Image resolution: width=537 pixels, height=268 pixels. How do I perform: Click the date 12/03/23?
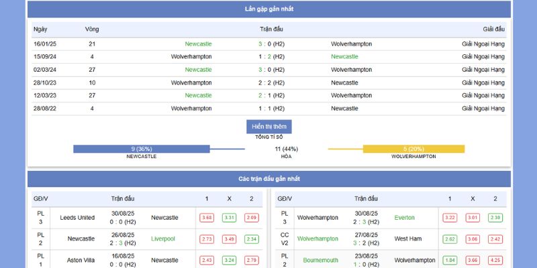coord(45,95)
